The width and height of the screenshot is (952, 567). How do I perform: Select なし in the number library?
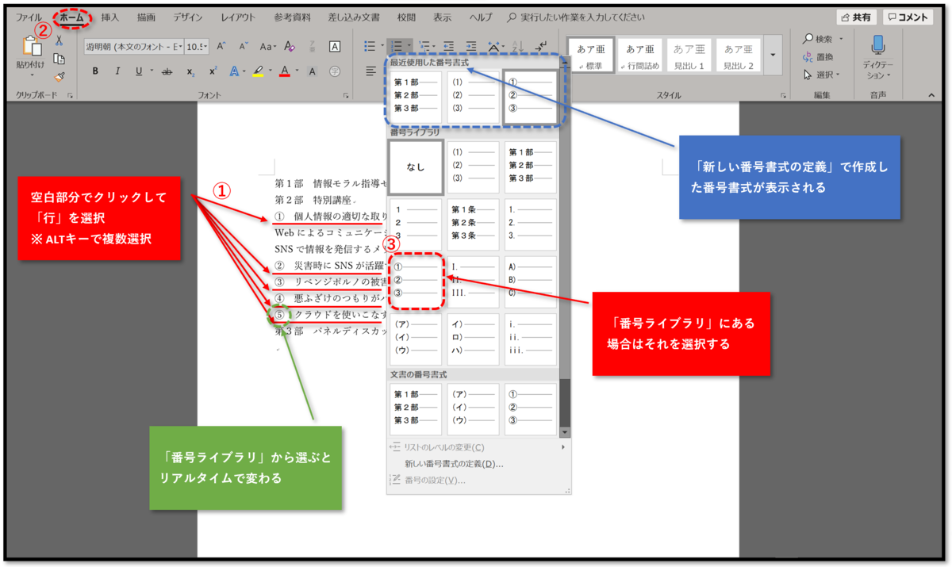(416, 167)
